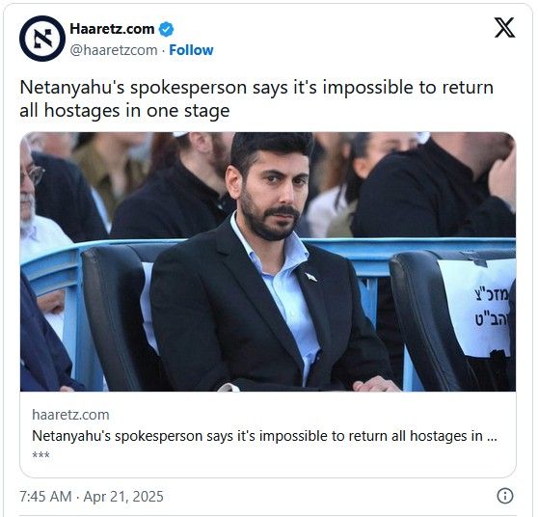Image resolution: width=538 pixels, height=517 pixels.
Task: Open the X logo in the corner
Action: (504, 27)
